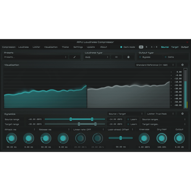Screen dimensions: 191x191
Task: Click Source range upper slider handle
Action: click(x=92, y=119)
